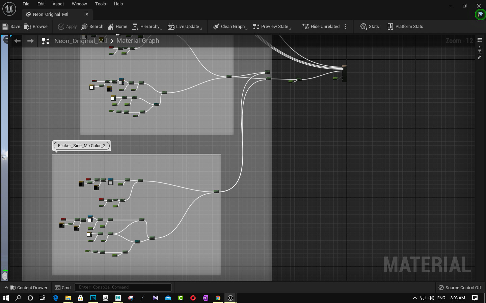Show hidden system tray icons

coord(415,298)
